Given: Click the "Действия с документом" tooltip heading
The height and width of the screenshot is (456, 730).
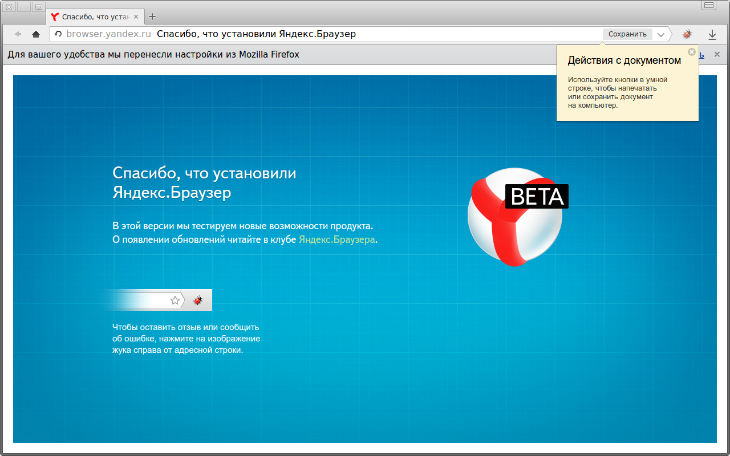Looking at the screenshot, I should tap(624, 60).
